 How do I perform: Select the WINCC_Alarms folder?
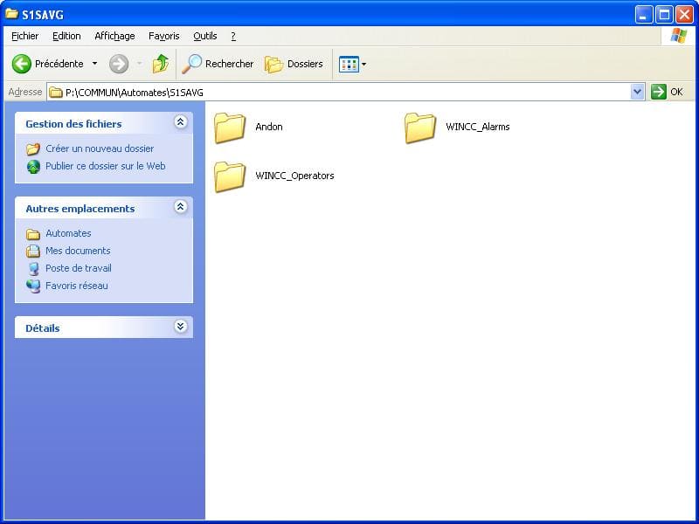pos(420,128)
